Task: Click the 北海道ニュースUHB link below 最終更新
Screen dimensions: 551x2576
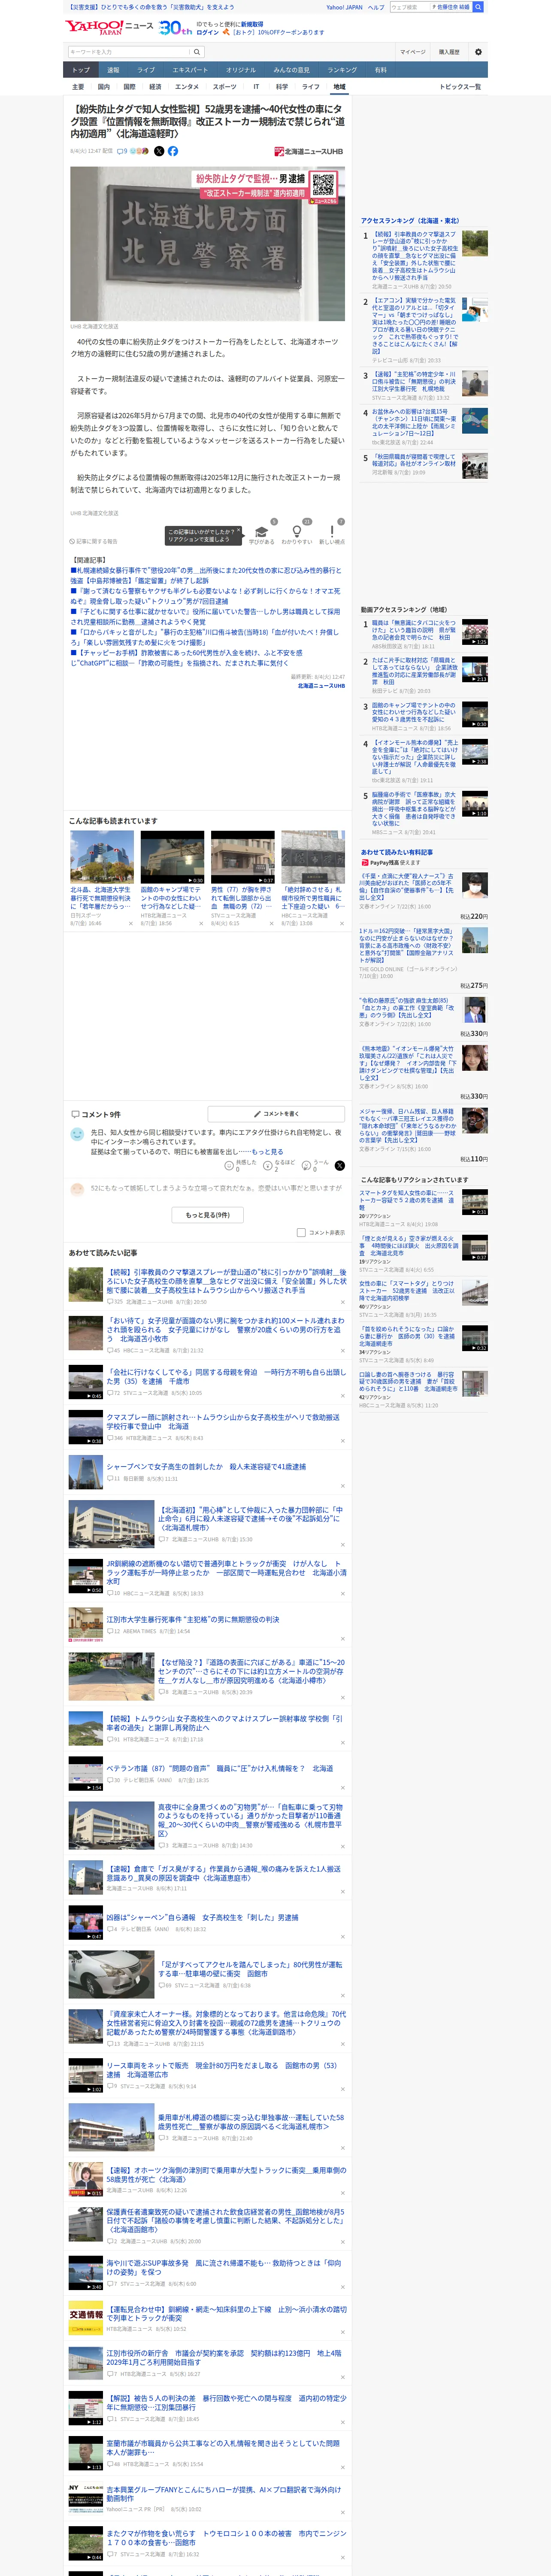Action: point(321,686)
